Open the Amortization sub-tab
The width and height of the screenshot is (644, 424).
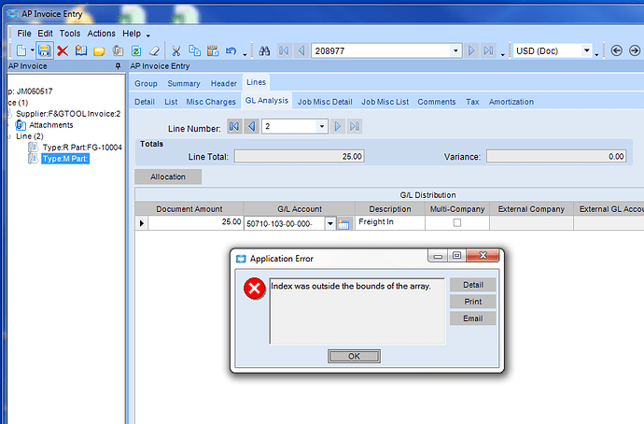(x=511, y=102)
